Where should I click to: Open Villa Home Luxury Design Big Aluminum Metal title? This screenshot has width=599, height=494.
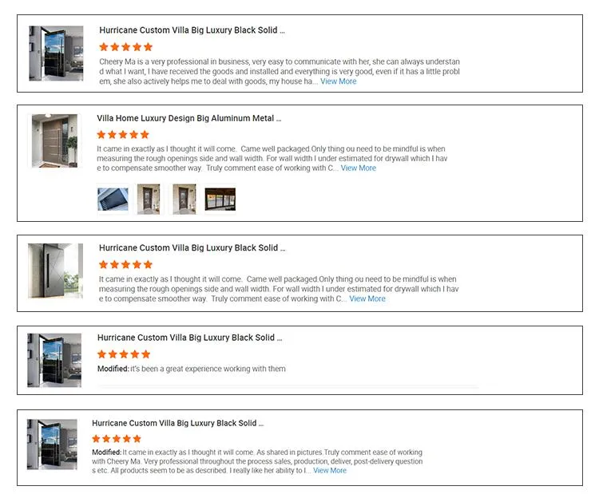pos(189,118)
